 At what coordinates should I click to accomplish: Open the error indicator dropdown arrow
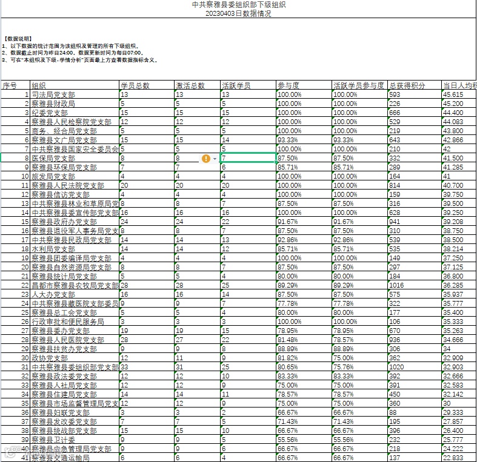[215, 159]
